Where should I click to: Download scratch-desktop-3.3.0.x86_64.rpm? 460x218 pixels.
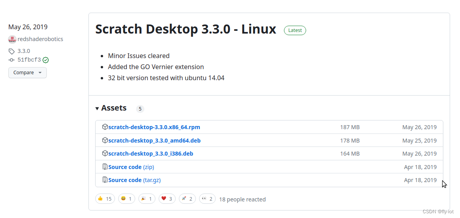(x=154, y=127)
